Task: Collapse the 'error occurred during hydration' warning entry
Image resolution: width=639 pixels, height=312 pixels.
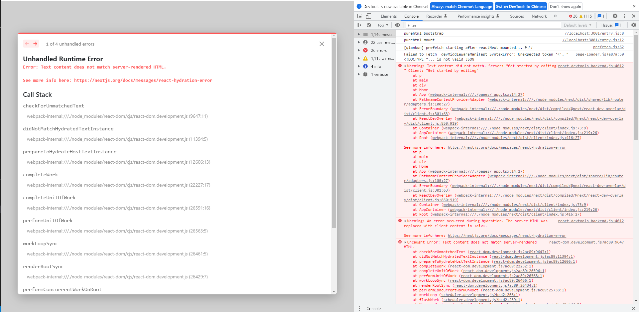Action: (x=405, y=221)
